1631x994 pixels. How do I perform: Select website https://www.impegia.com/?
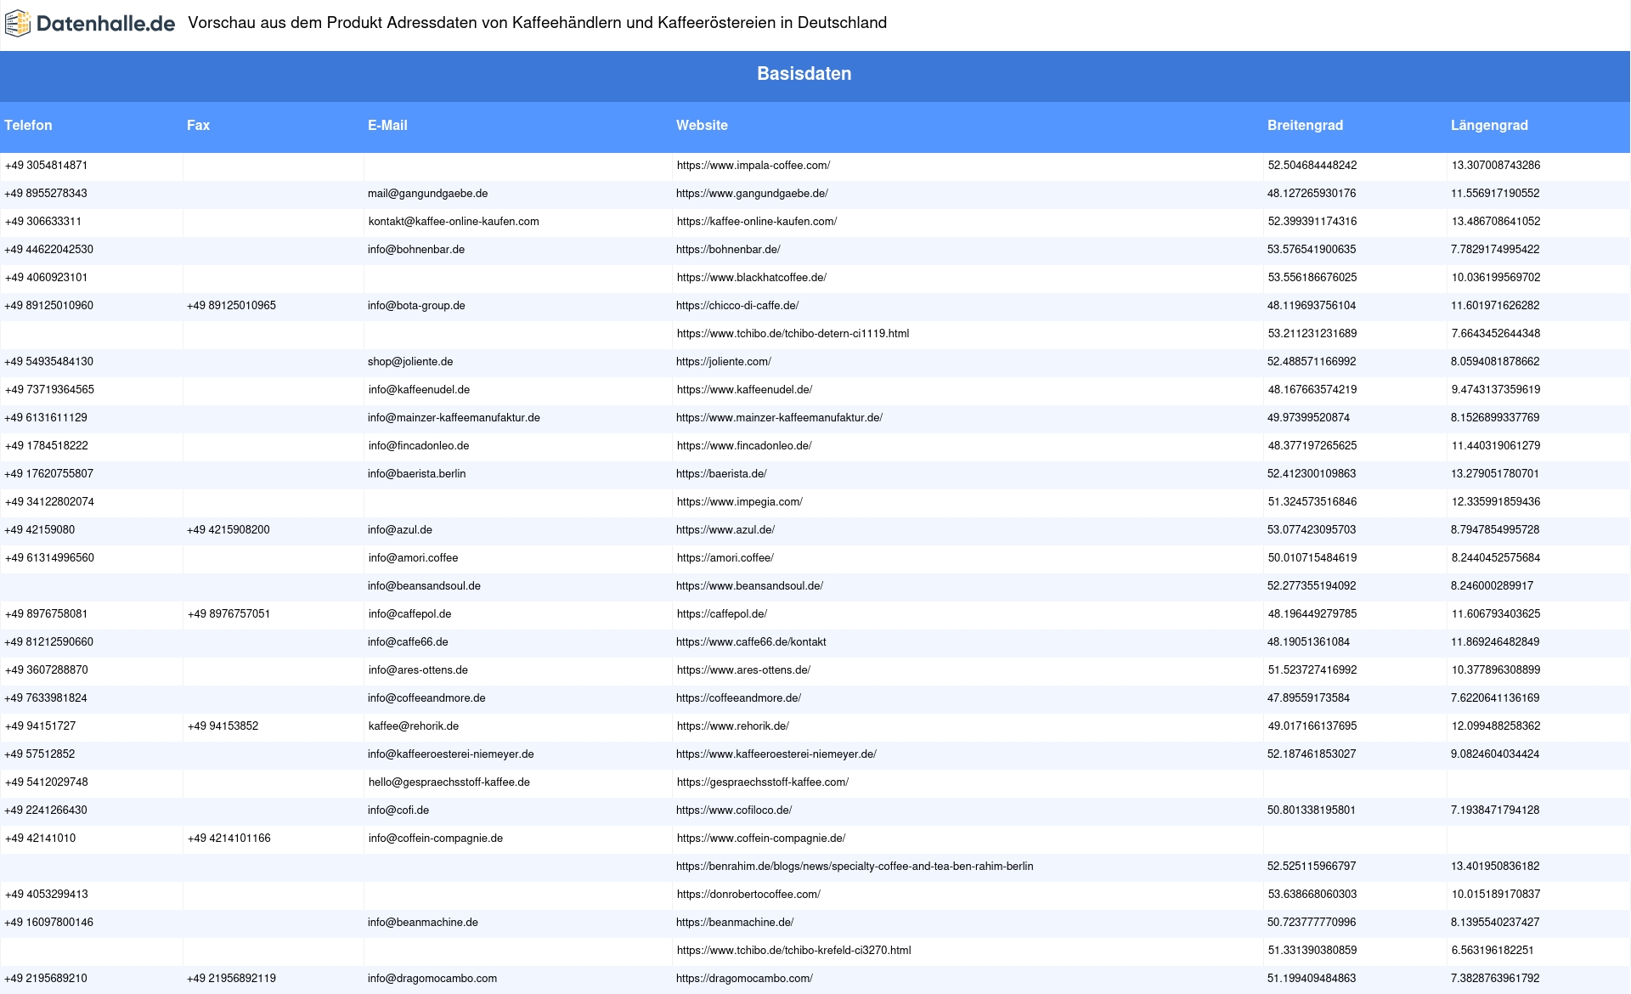(x=740, y=502)
